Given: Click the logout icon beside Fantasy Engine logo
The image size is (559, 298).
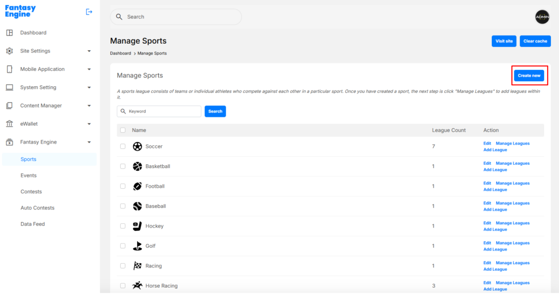Looking at the screenshot, I should [x=89, y=12].
